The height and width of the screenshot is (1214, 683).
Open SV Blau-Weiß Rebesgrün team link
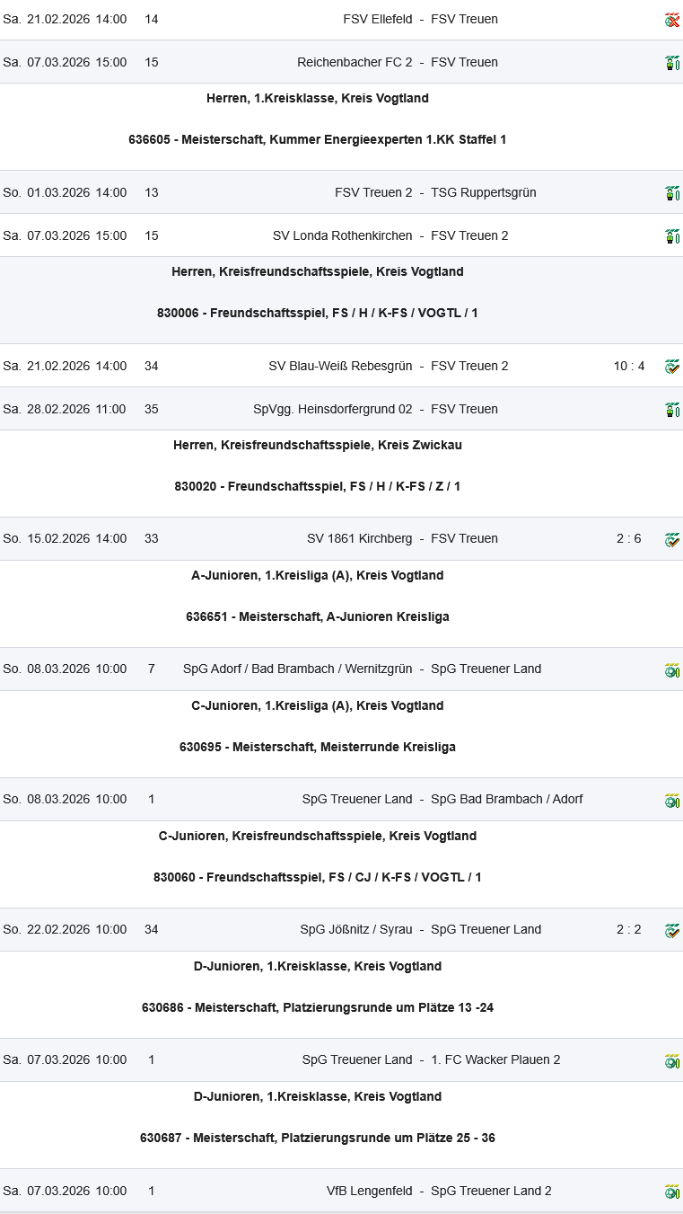pos(340,367)
